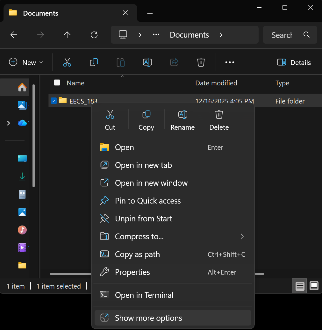Image resolution: width=322 pixels, height=330 pixels.
Task: Click chevron after the monitor icon in address bar
Action: pos(140,35)
